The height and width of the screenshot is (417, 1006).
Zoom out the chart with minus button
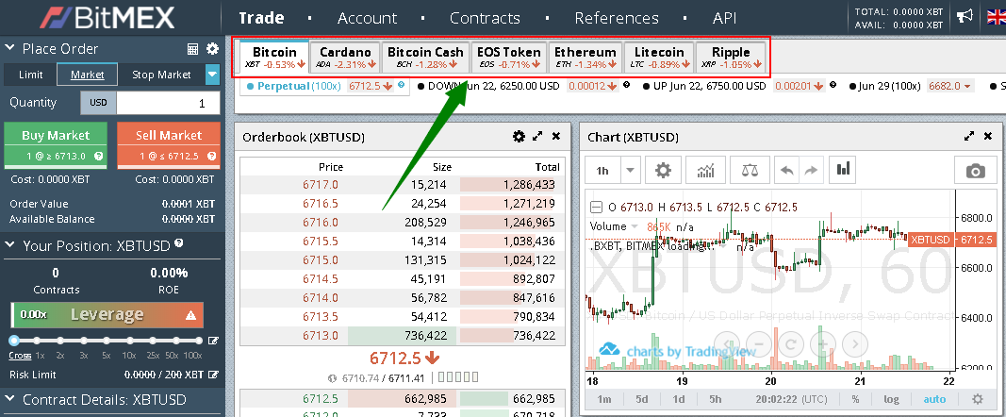[758, 343]
